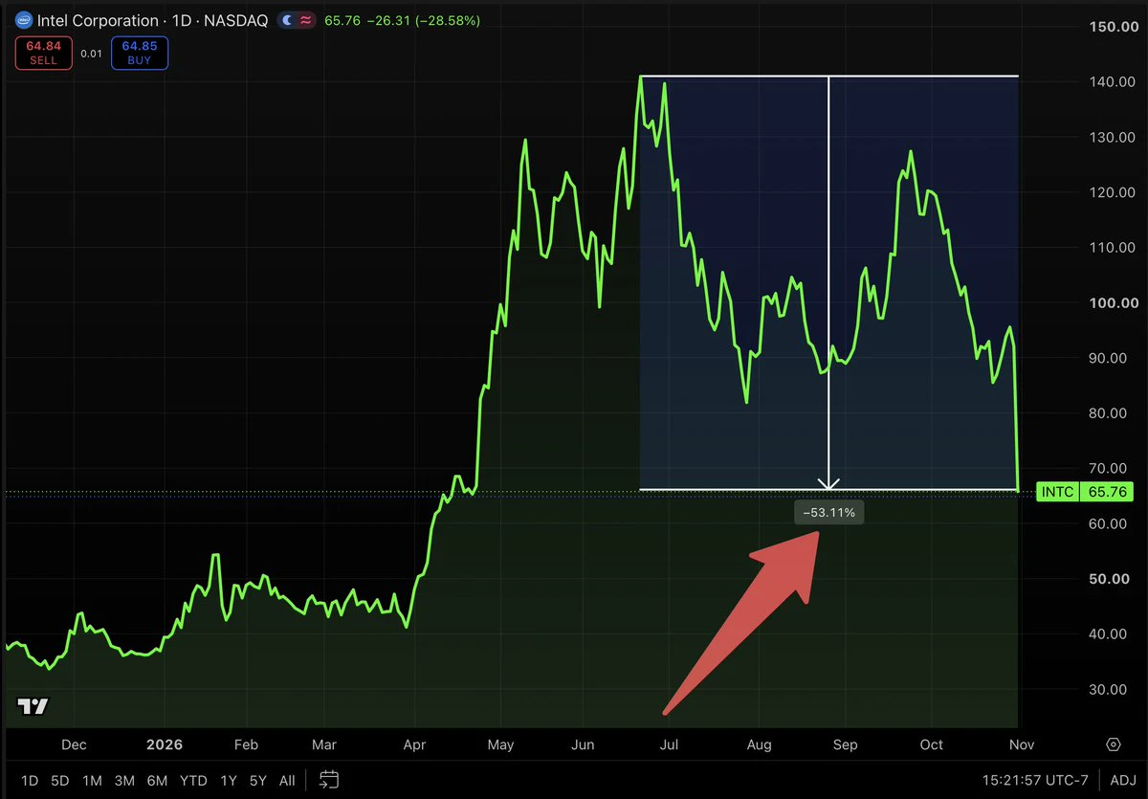Image resolution: width=1148 pixels, height=799 pixels.
Task: Set the range to 1Y
Action: [228, 780]
